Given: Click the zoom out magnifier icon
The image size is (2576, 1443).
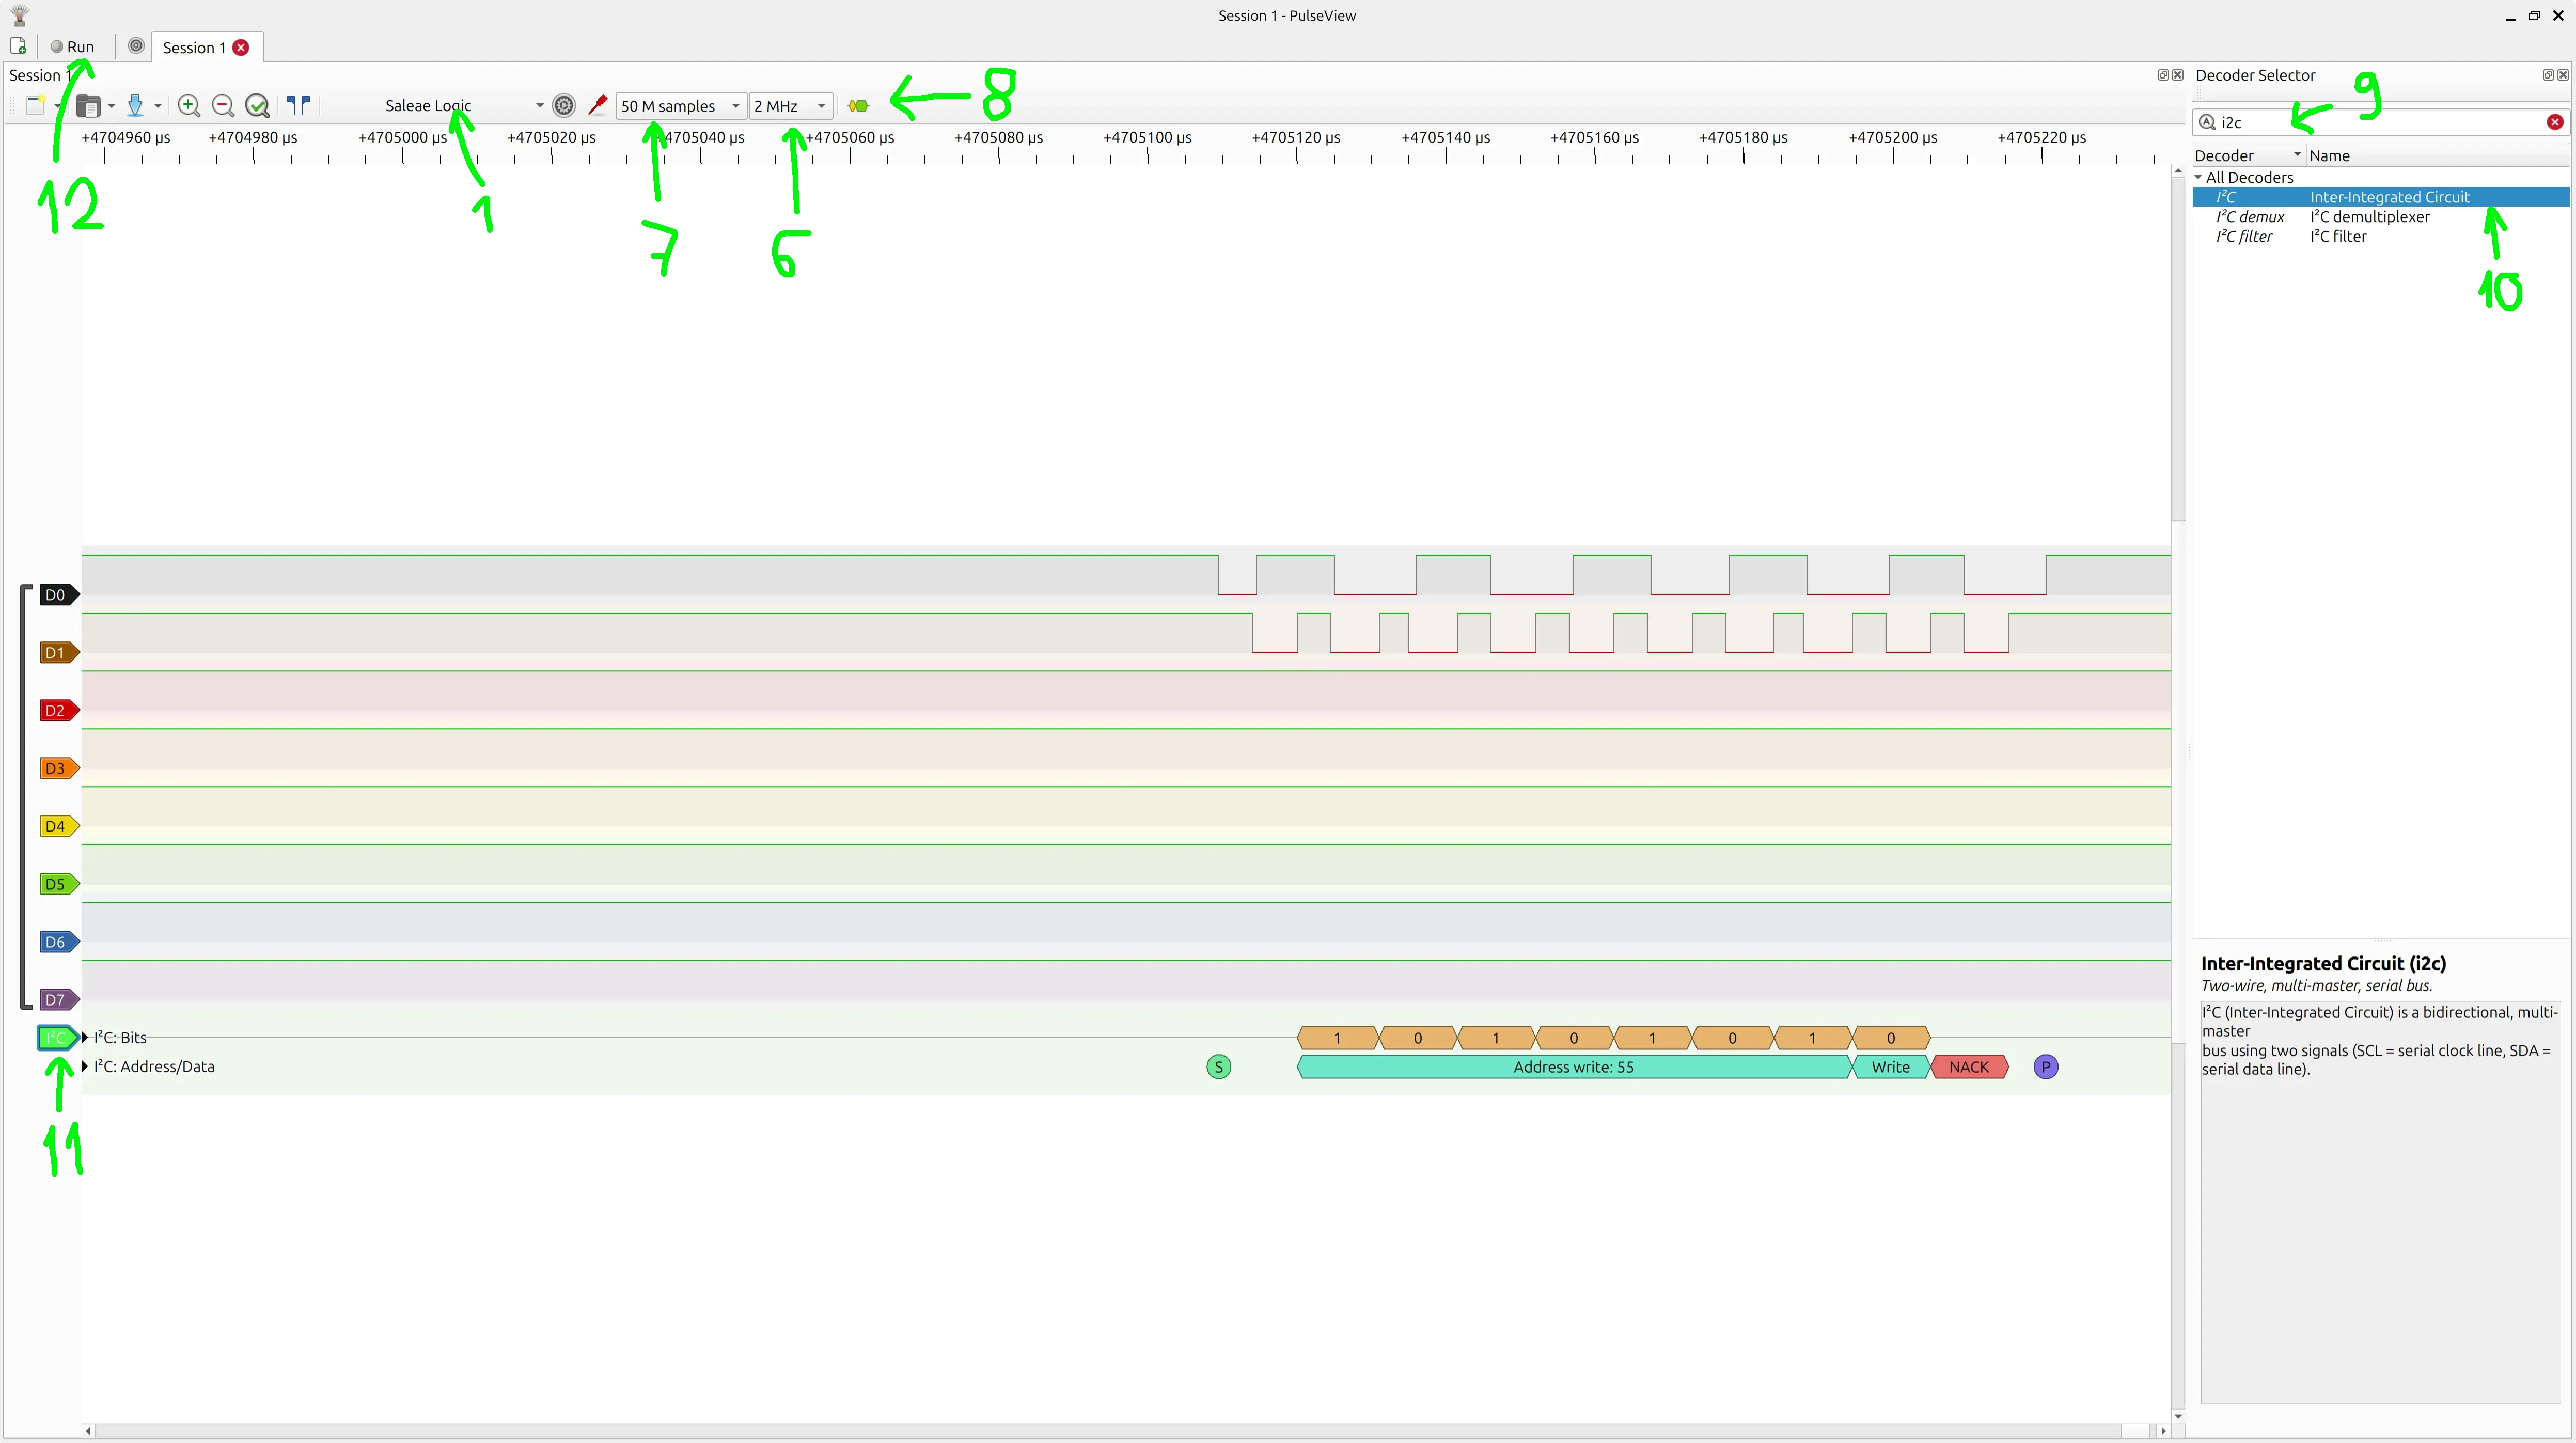Looking at the screenshot, I should 223,105.
